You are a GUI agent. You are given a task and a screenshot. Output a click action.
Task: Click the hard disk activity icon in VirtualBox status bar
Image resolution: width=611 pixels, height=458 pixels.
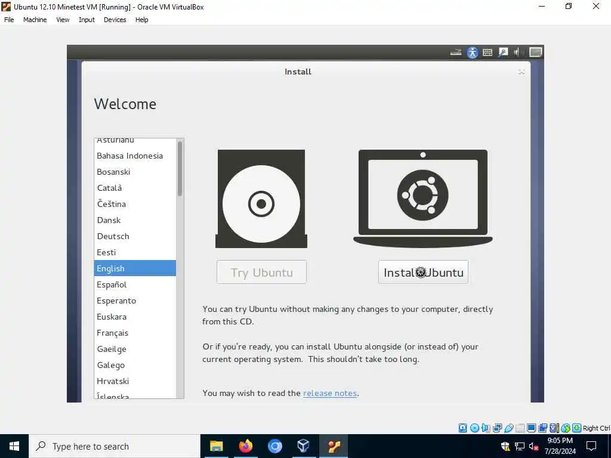click(x=462, y=428)
